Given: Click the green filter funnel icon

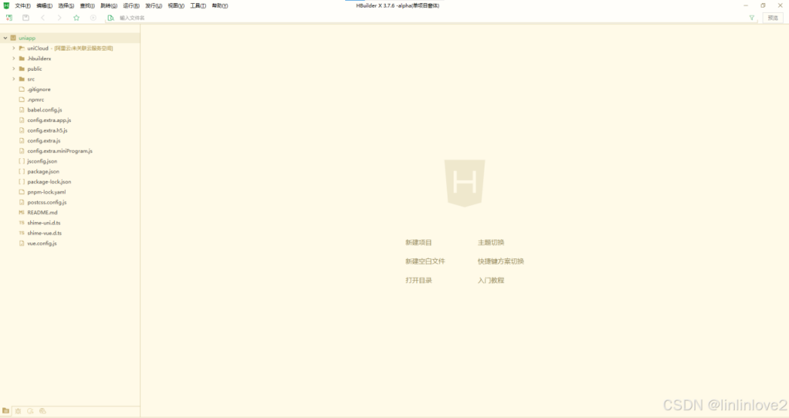Looking at the screenshot, I should (752, 17).
